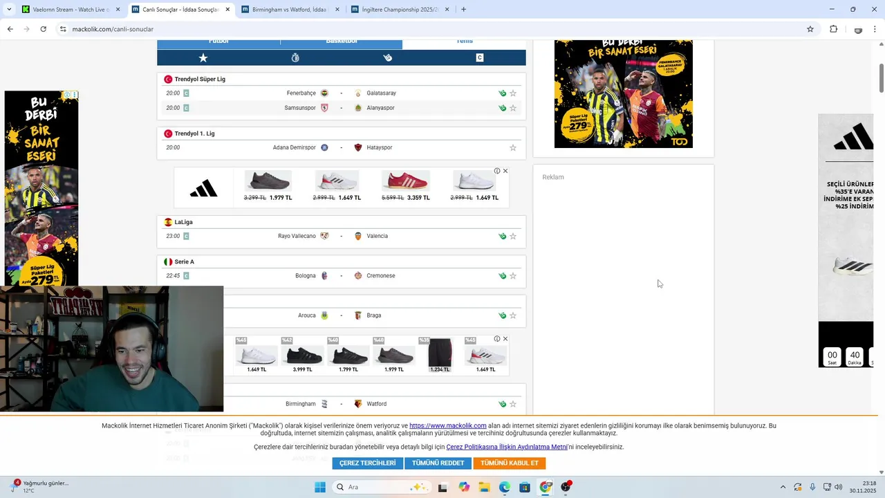885x498 pixels.
Task: Open File Explorer from the taskbar
Action: (484, 487)
